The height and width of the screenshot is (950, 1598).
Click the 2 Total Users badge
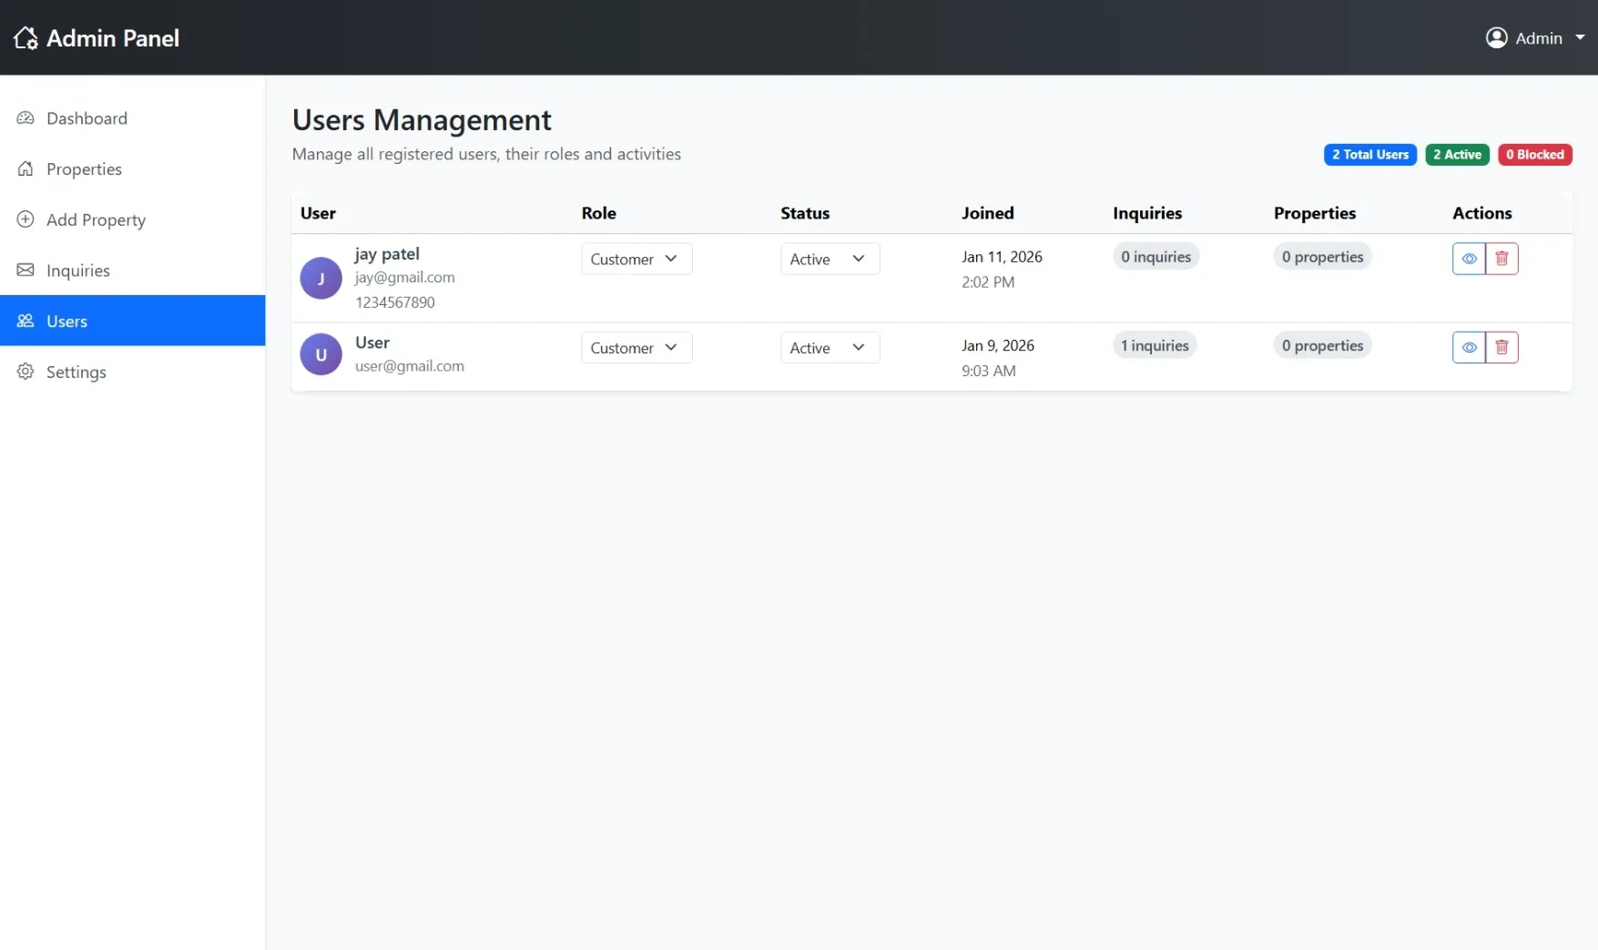1369,154
